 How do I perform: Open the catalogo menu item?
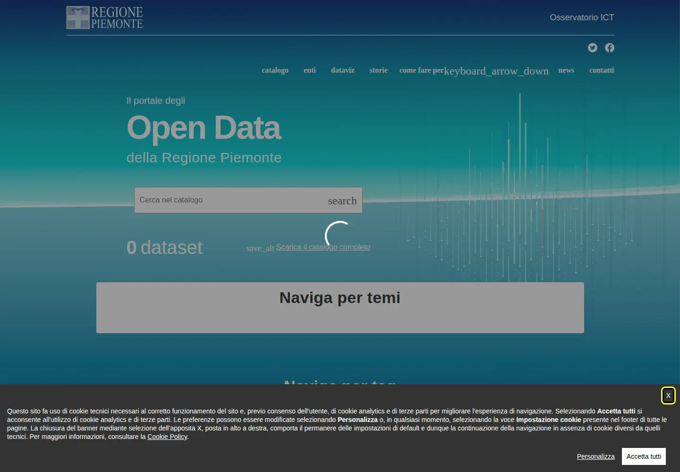click(x=275, y=70)
